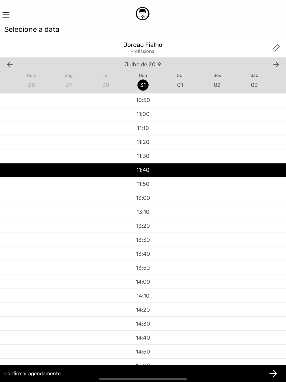Viewport: 286px width, 382px height.
Task: Select the highlighted 11:40 slot
Action: [143, 170]
